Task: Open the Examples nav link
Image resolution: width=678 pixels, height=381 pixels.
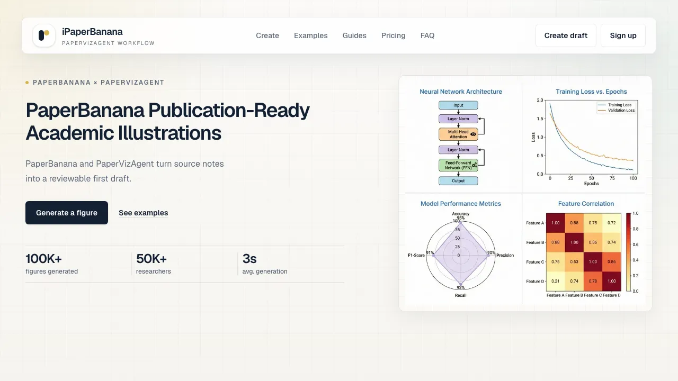Action: point(311,35)
